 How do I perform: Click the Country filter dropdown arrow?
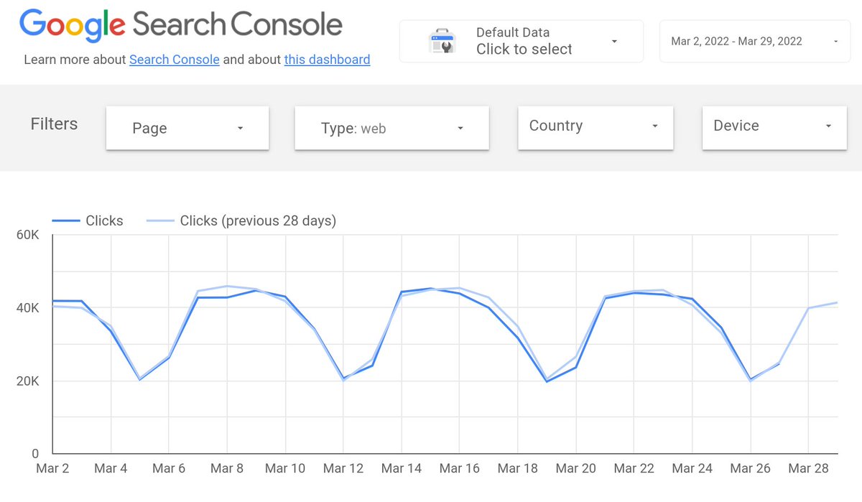pos(654,126)
